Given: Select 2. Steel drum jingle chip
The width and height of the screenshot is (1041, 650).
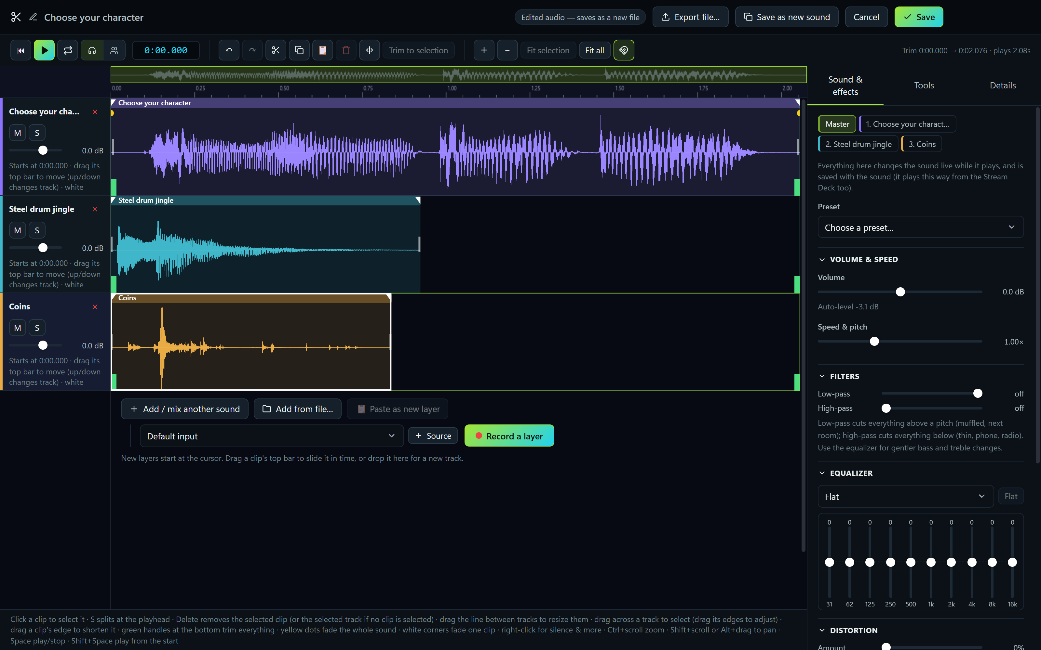Looking at the screenshot, I should click(858, 144).
